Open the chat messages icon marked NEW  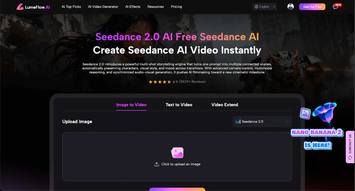tap(335, 7)
